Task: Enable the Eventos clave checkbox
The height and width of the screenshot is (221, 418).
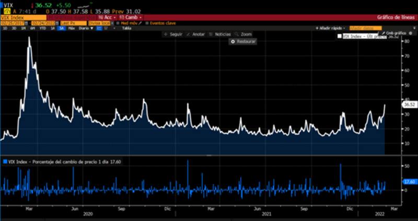Action: point(147,23)
